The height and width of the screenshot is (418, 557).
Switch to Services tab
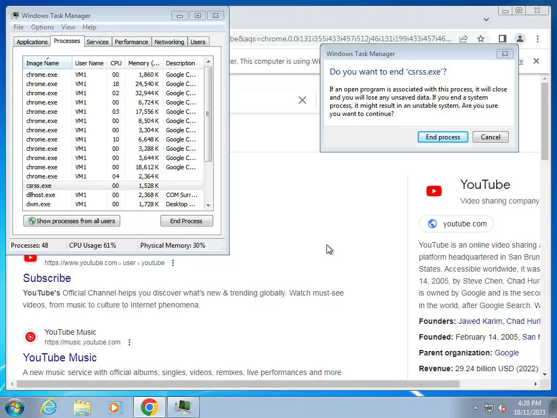97,42
